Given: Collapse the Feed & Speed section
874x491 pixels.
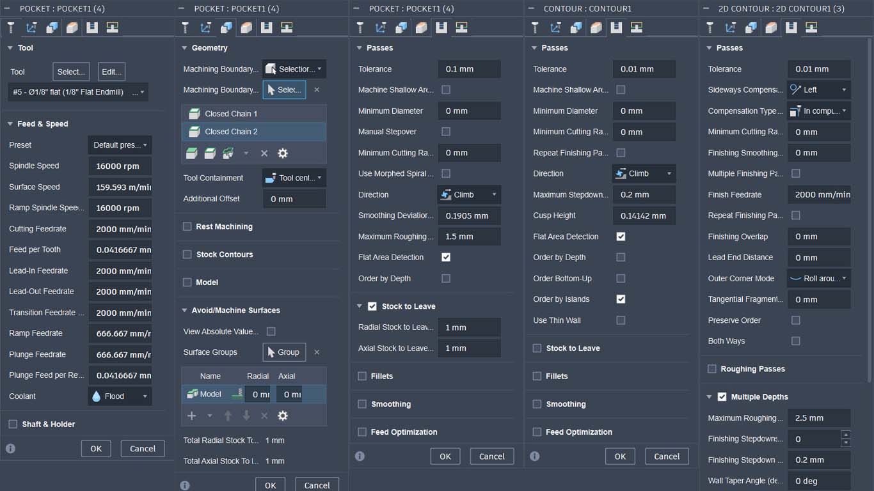Looking at the screenshot, I should pos(10,124).
